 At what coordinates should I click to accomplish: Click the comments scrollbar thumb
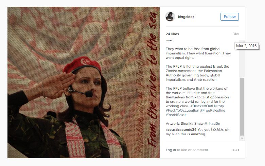click(x=242, y=106)
